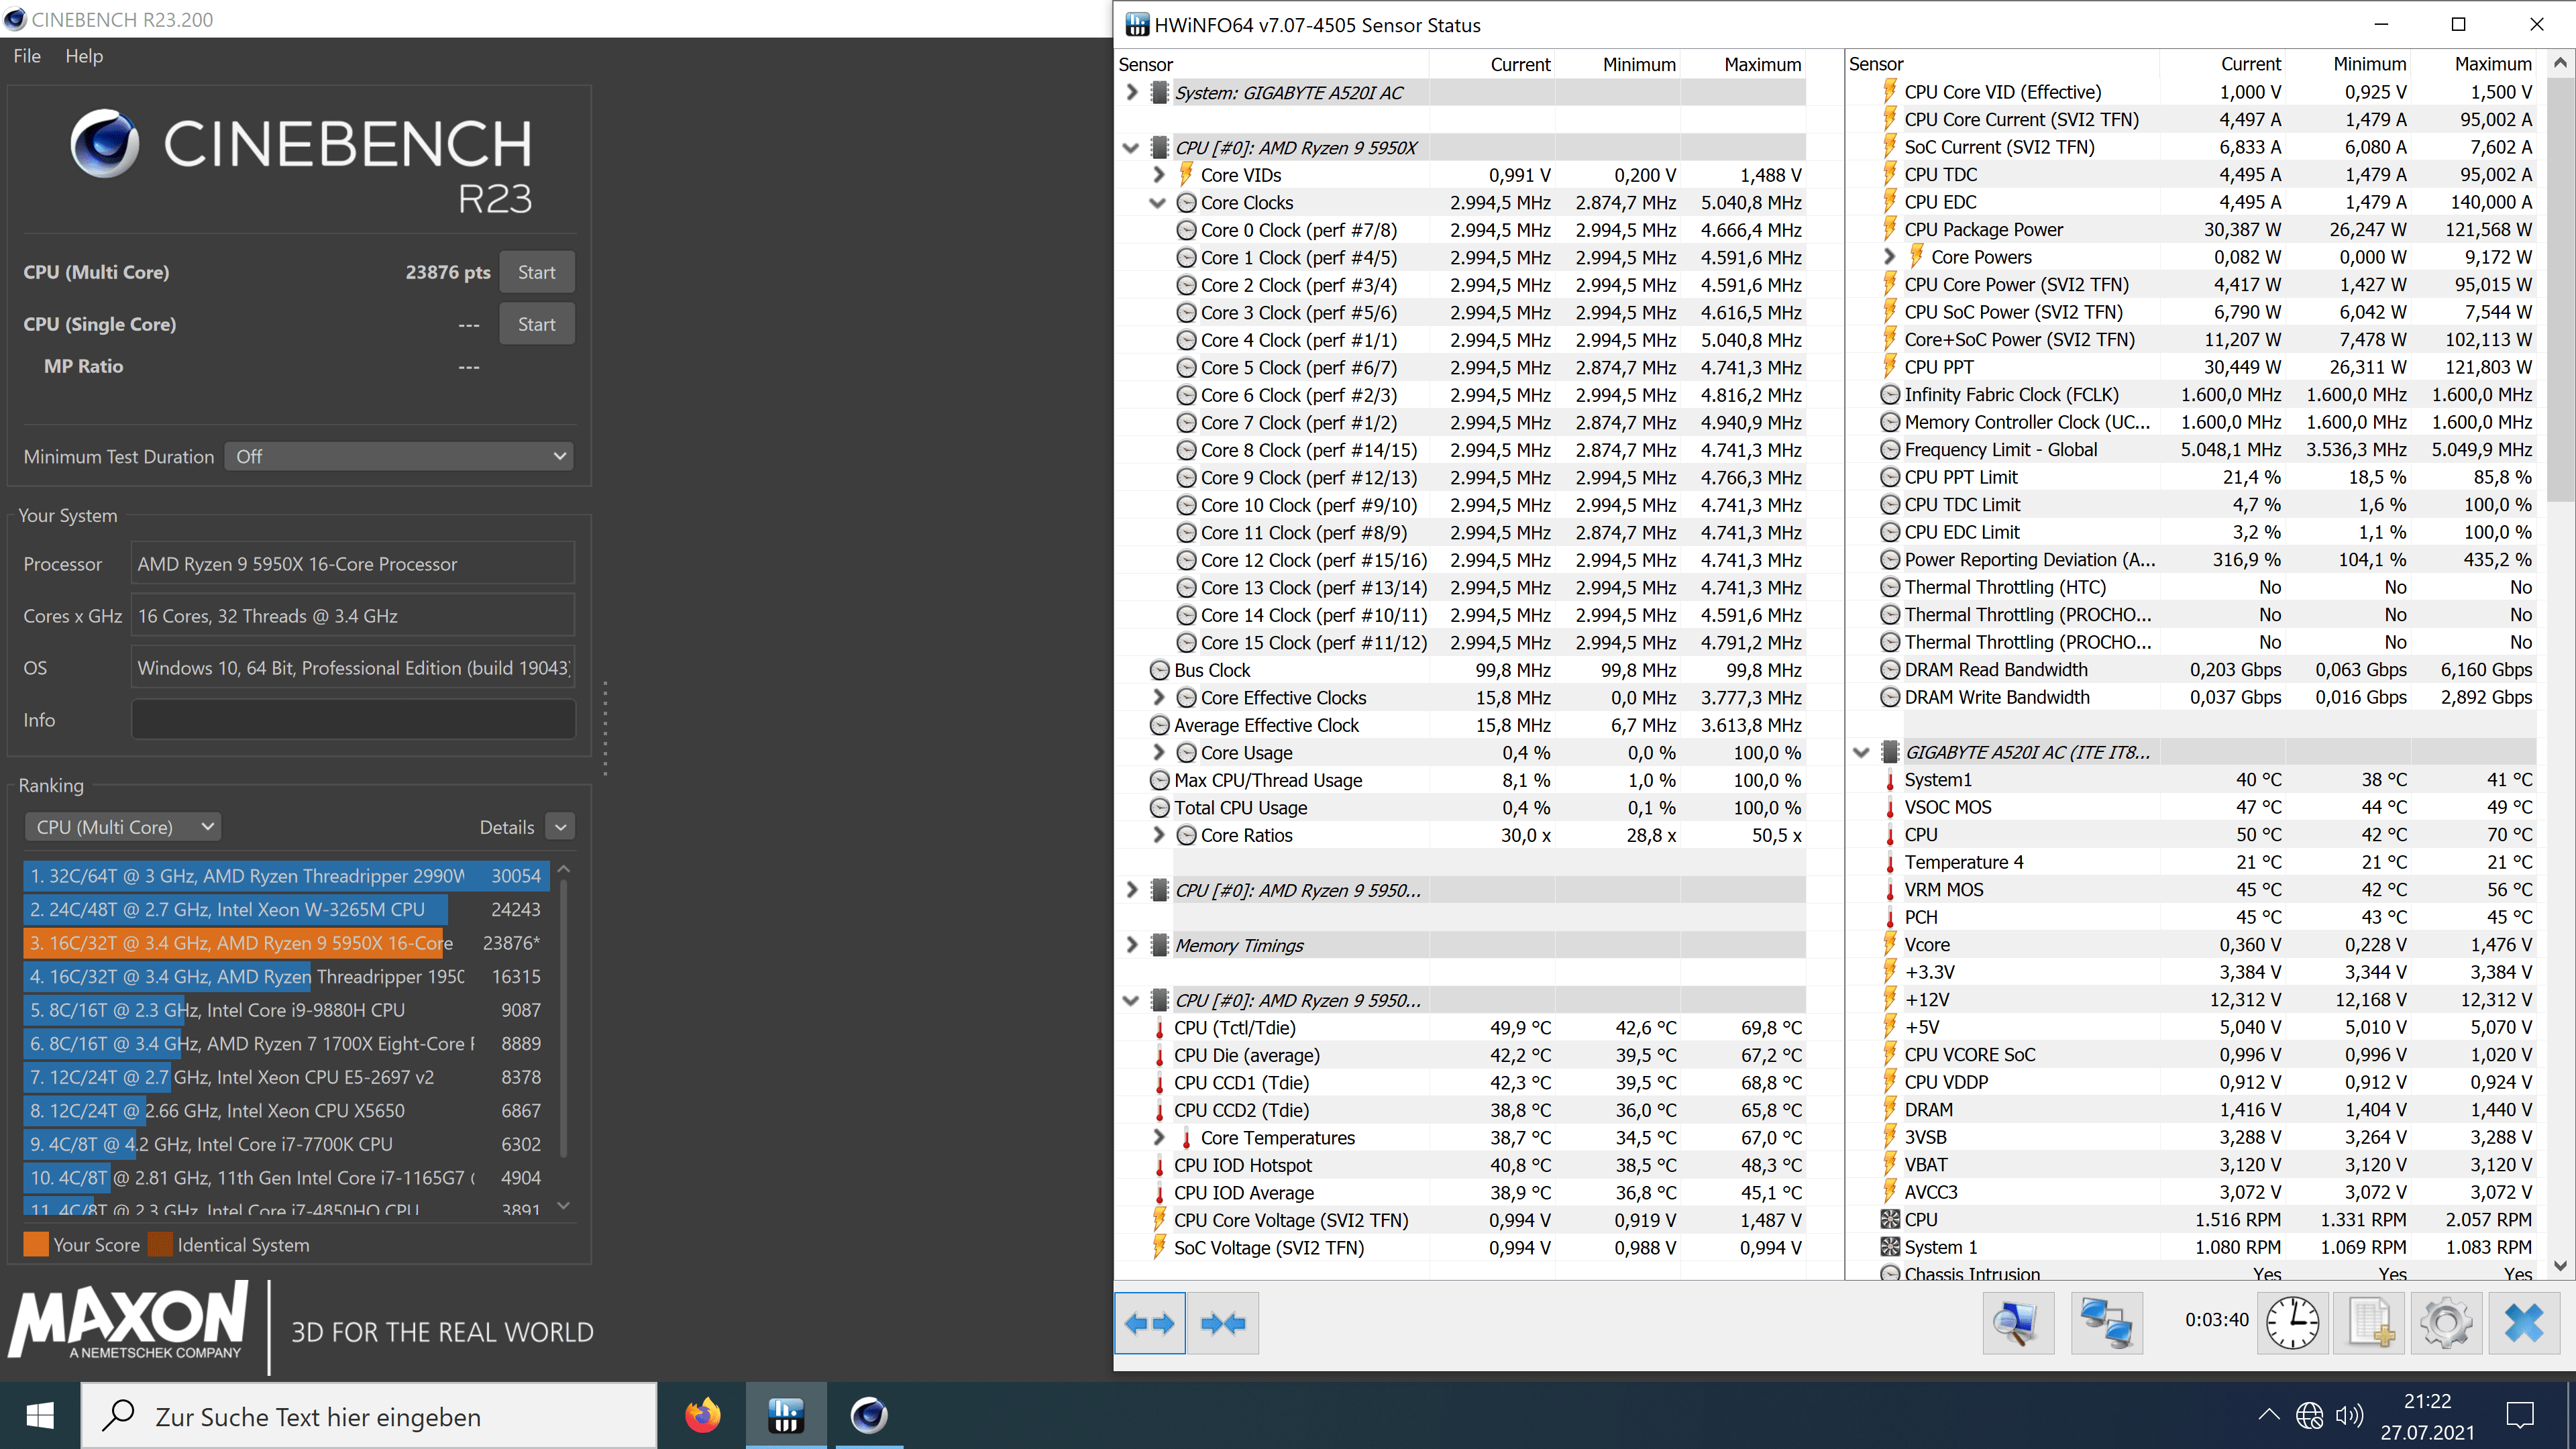
Task: Expand Core Effective Clocks row
Action: tap(1158, 697)
